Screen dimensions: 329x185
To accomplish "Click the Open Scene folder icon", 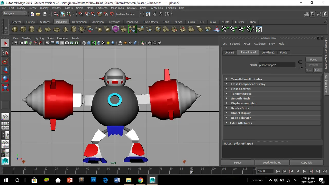I will [x=38, y=14].
